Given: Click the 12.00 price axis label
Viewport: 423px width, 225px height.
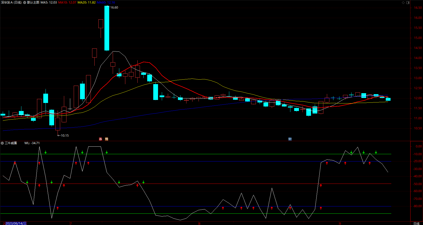Looking at the screenshot, I should click(x=418, y=98).
